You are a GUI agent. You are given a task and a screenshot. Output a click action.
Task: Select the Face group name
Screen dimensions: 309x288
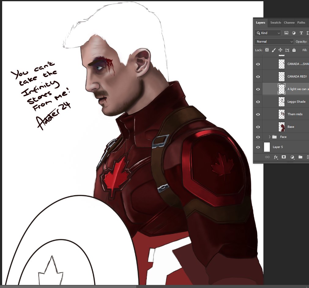283,137
